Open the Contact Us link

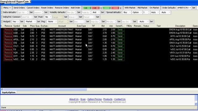[120, 99]
